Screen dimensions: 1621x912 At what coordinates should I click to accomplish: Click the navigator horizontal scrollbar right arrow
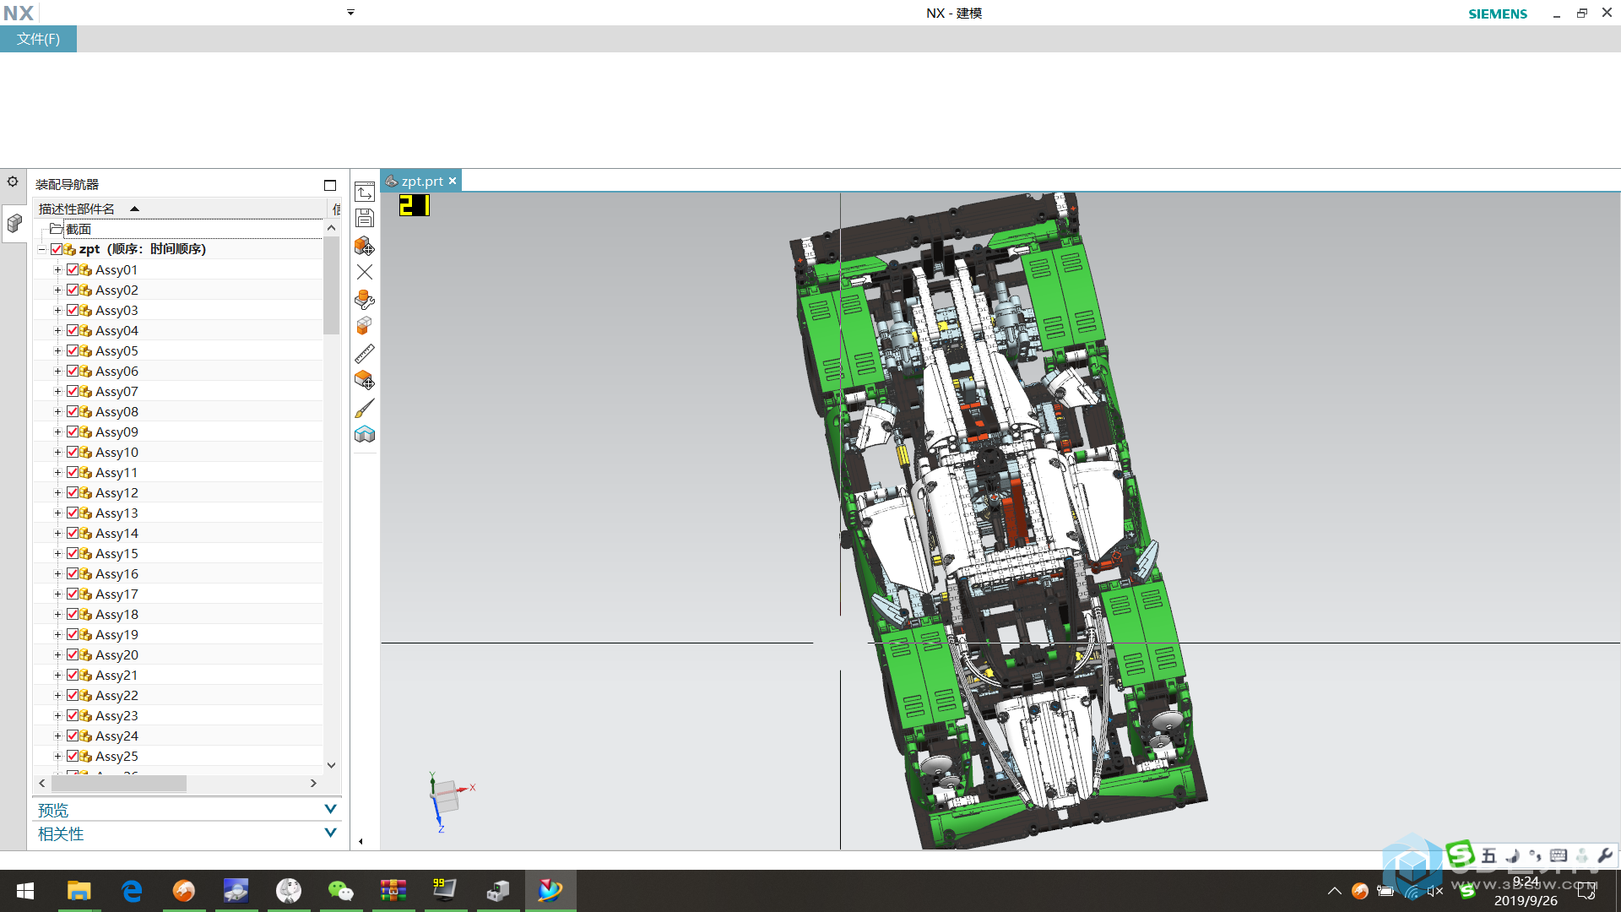tap(313, 784)
